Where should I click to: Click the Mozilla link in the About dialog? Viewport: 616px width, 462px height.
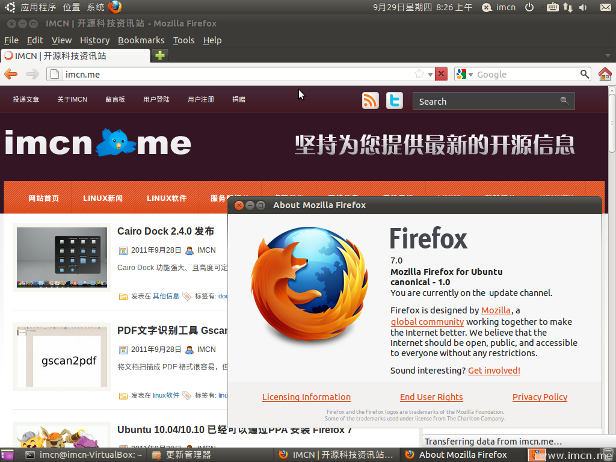coord(496,310)
